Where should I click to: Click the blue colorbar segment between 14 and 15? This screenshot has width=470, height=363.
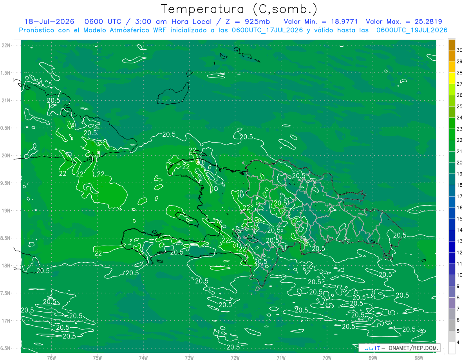[x=452, y=224]
